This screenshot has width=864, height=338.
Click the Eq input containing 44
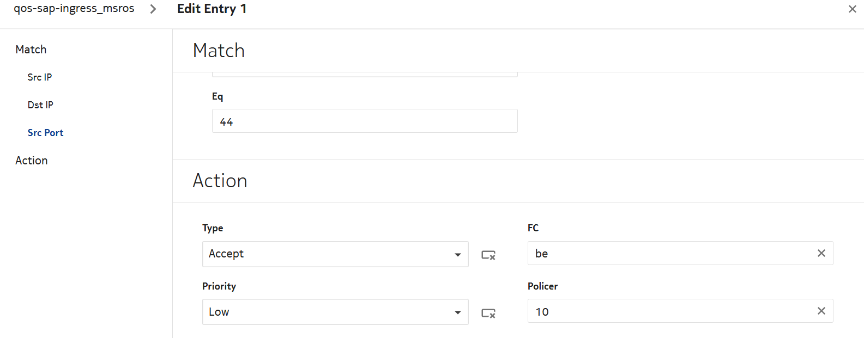point(364,121)
